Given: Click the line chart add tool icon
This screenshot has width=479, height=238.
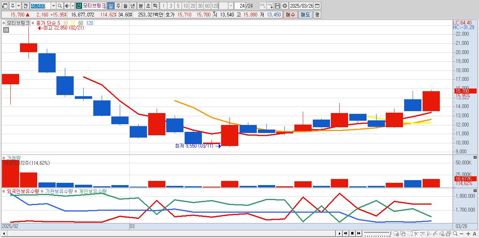Looking at the screenshot, I should tap(270, 6).
